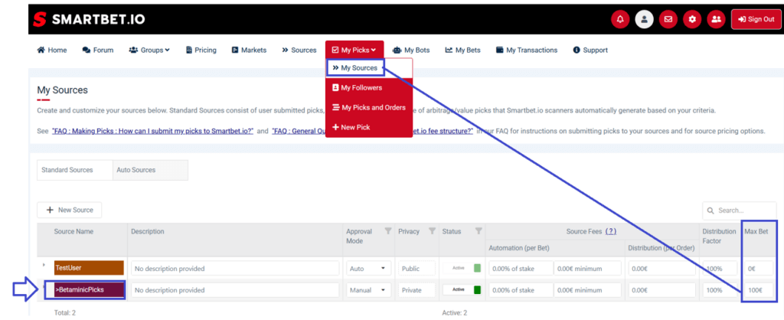Open the user profile avatar icon
The image size is (784, 320).
[x=644, y=19]
